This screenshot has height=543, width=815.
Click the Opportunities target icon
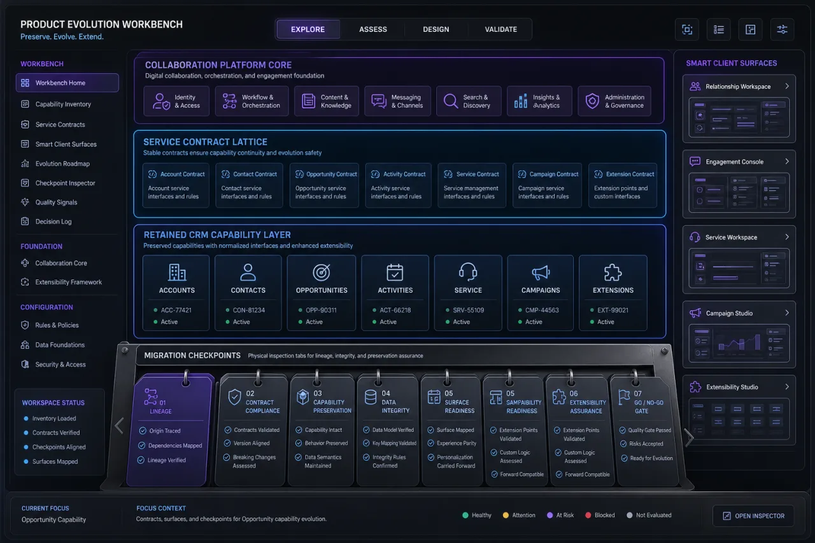click(322, 272)
